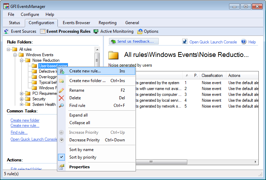The width and height of the screenshot is (266, 180).
Task: Click the Event Processing Rules icon
Action: tap(43, 31)
